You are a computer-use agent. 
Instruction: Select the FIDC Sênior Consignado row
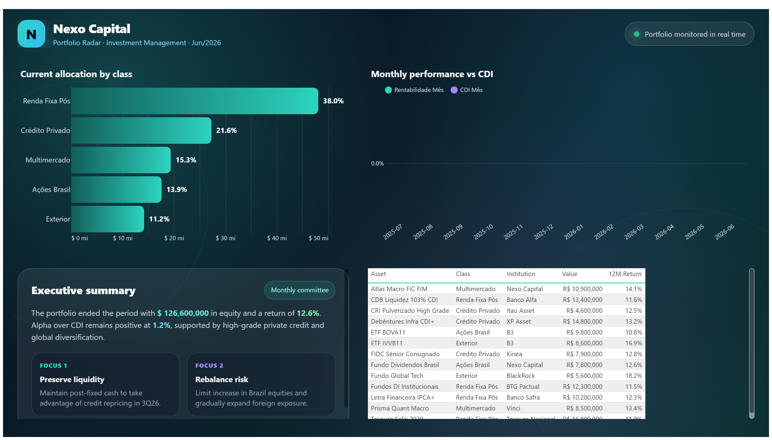click(x=506, y=354)
